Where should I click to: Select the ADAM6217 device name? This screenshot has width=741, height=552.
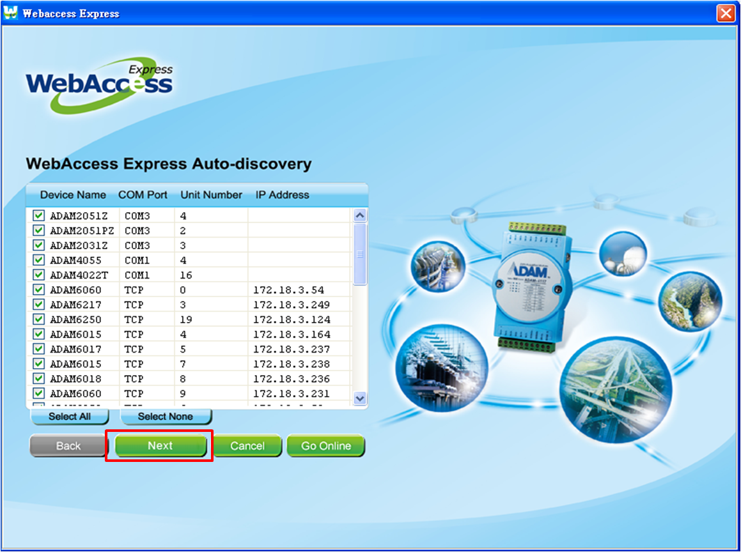[75, 305]
